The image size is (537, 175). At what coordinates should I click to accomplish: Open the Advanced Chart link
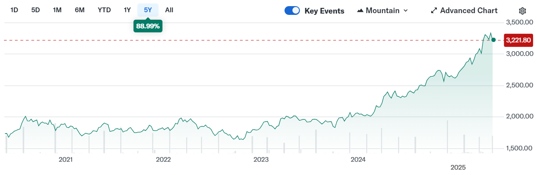pyautogui.click(x=464, y=10)
